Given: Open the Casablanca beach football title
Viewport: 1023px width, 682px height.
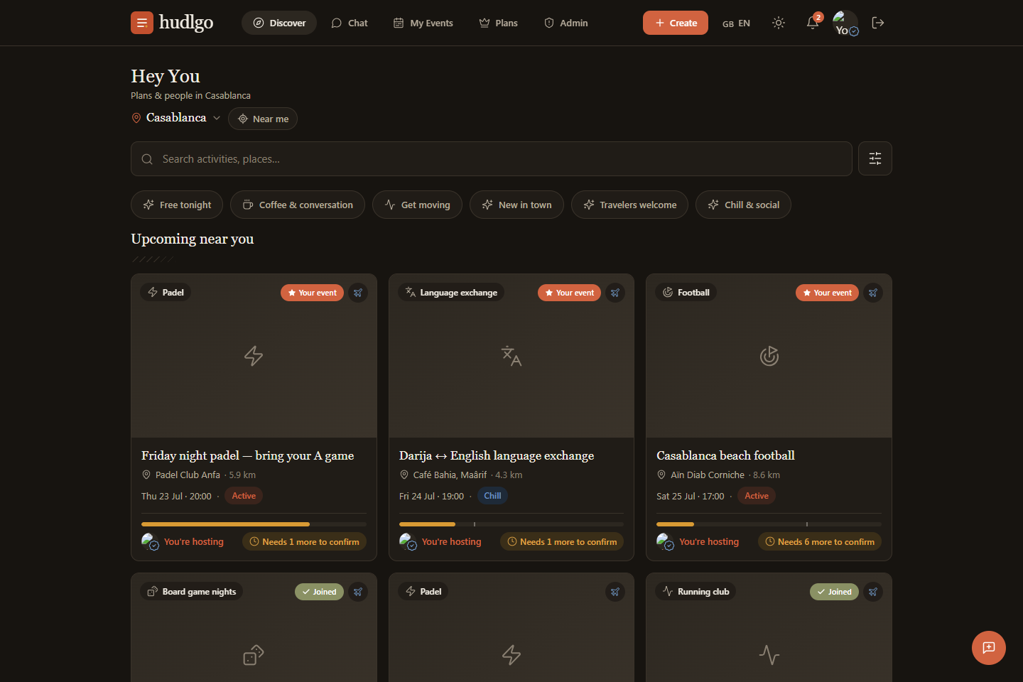Looking at the screenshot, I should (725, 455).
